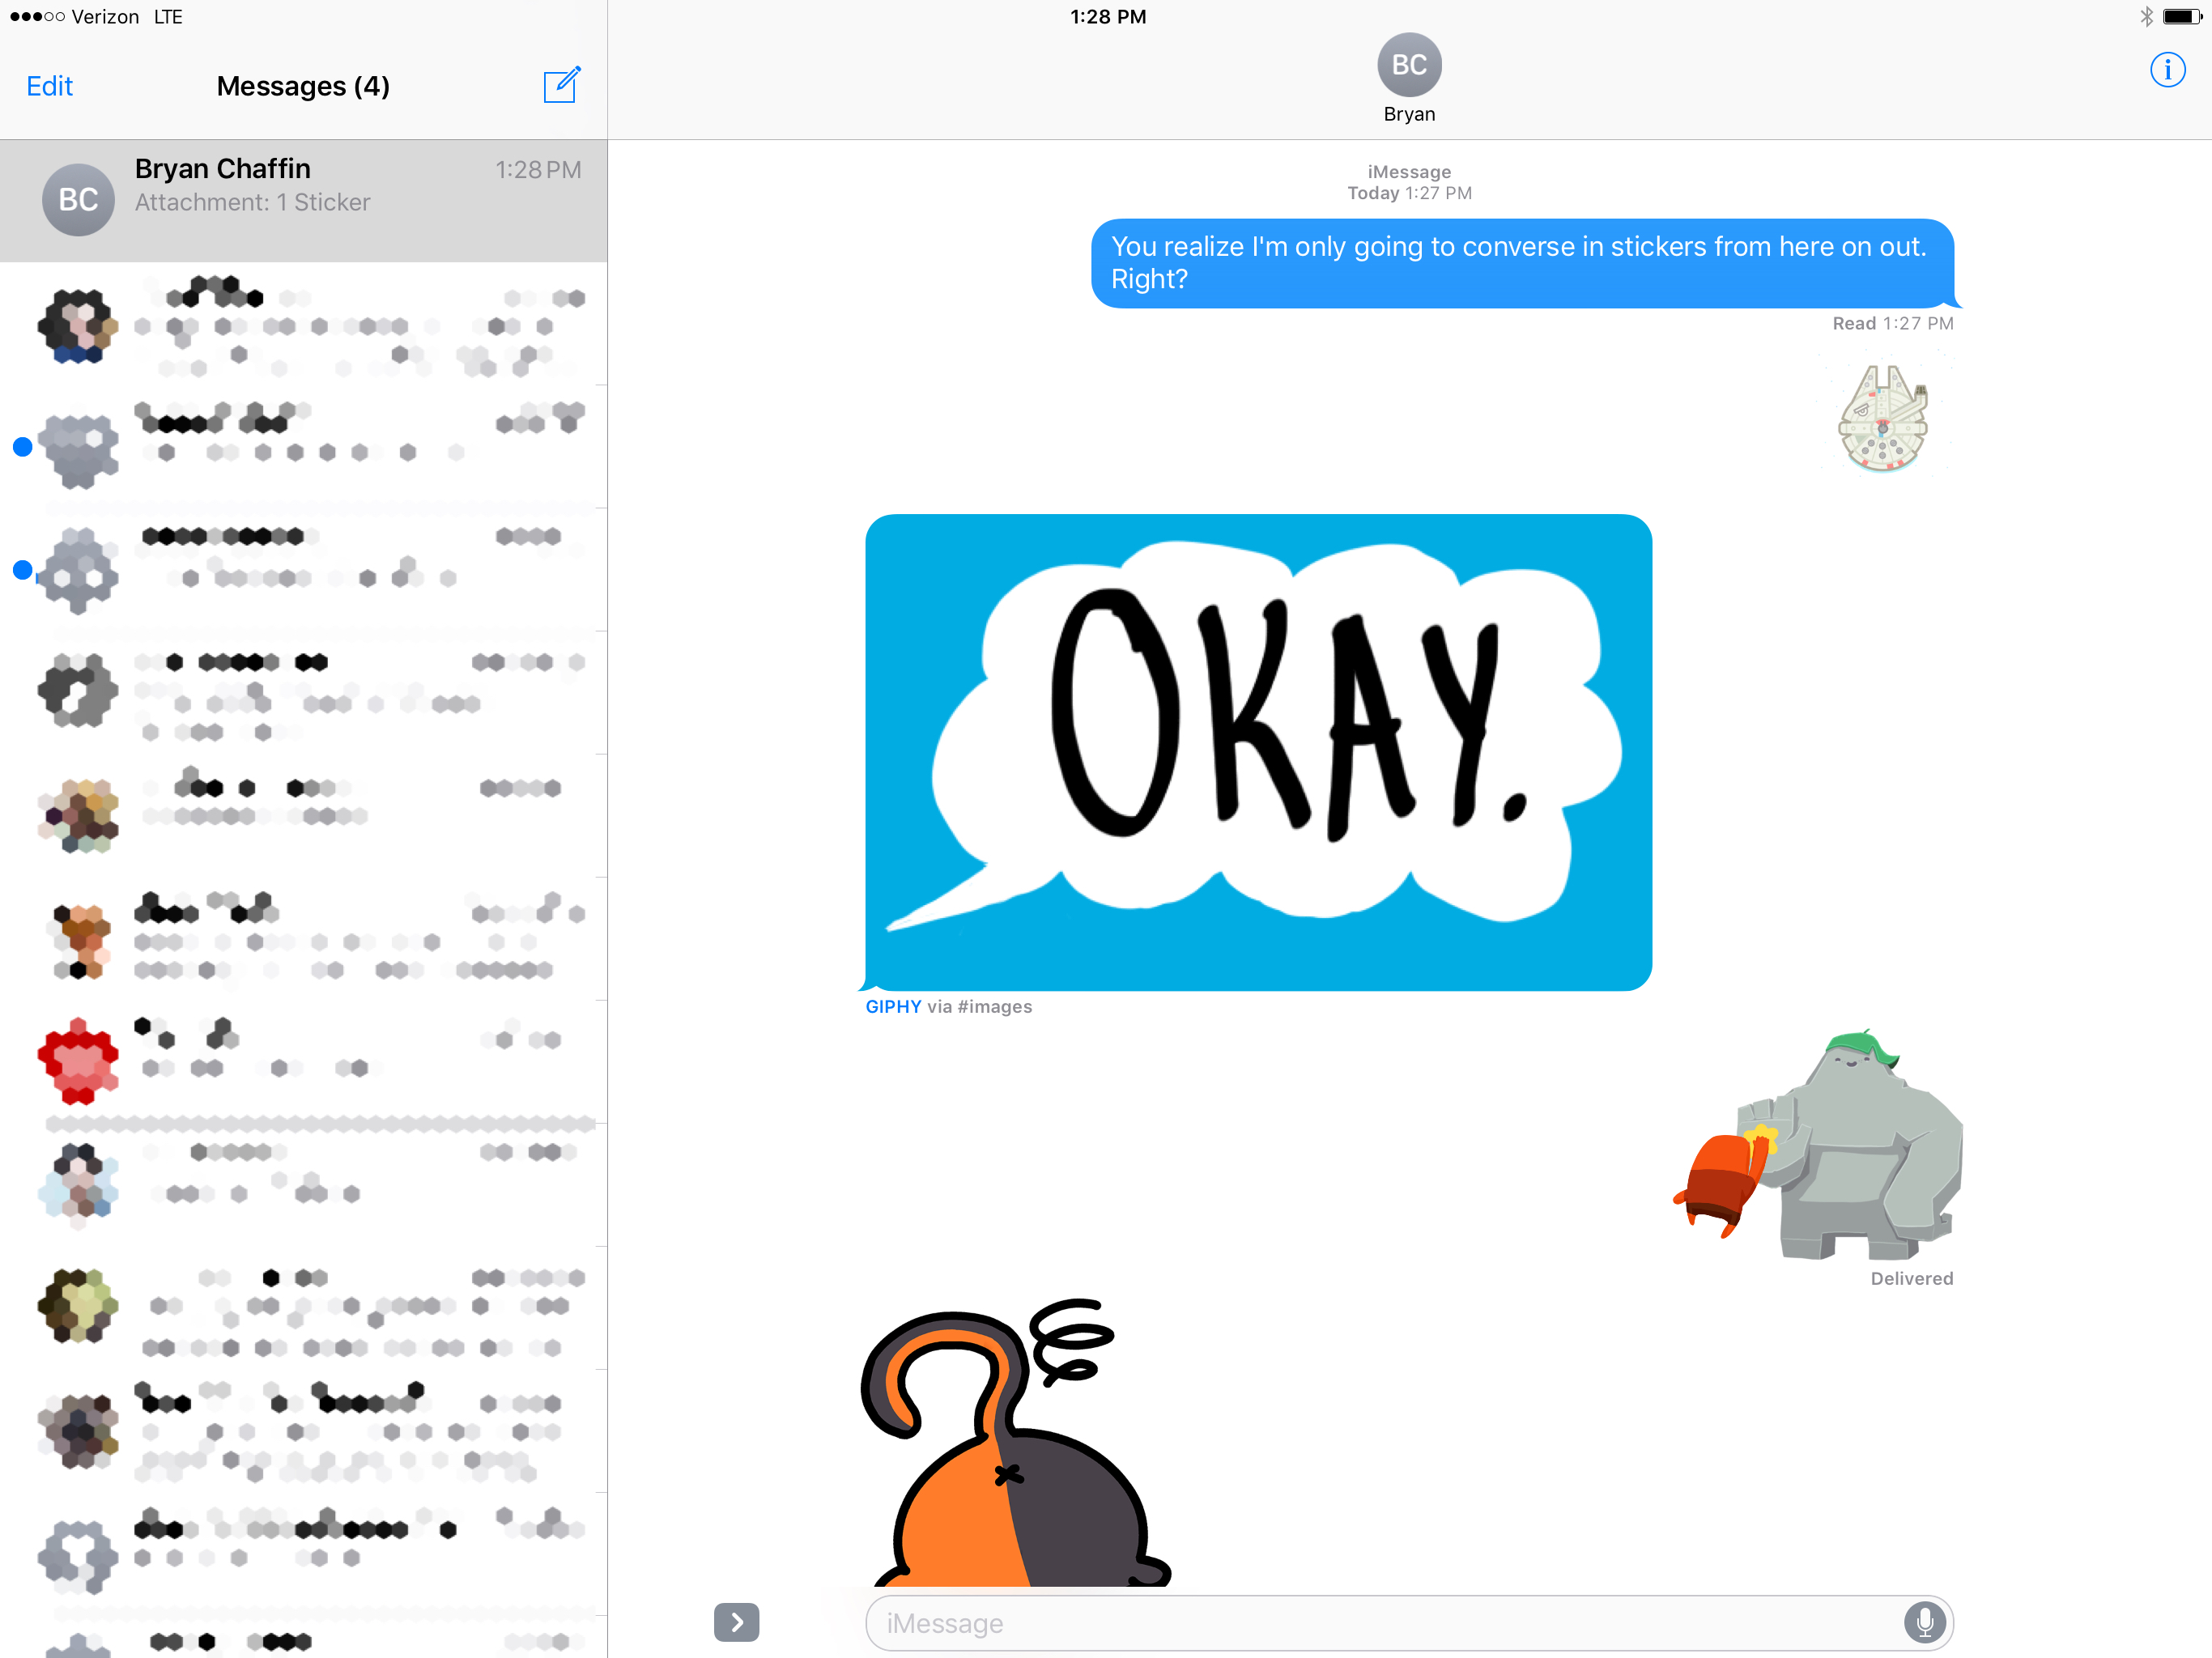
Task: Tap the BC contact avatar in header
Action: (1408, 65)
